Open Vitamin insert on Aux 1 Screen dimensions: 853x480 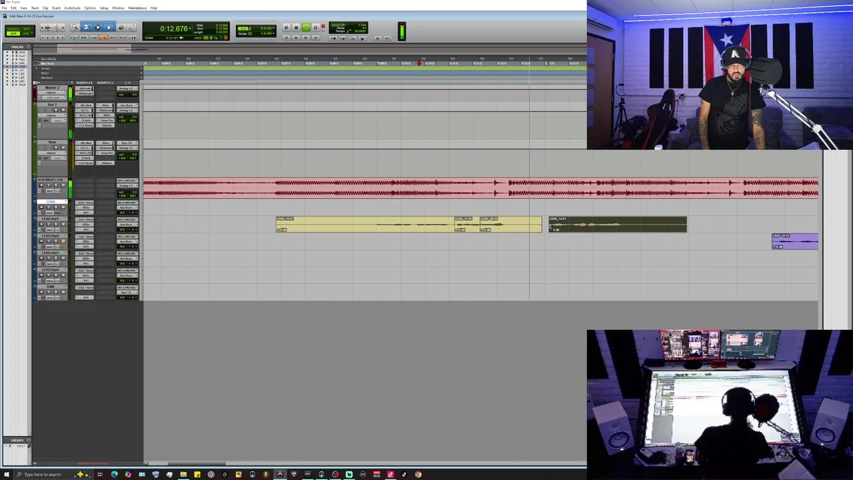[x=105, y=125]
